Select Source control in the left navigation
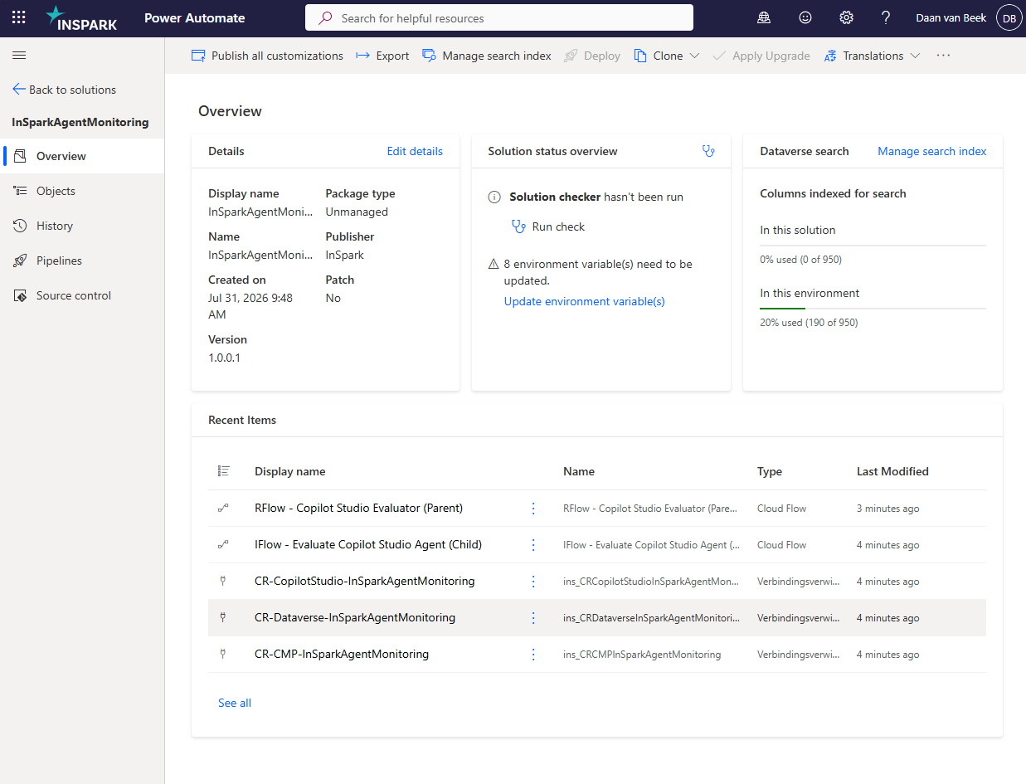Image resolution: width=1026 pixels, height=784 pixels. [x=82, y=295]
